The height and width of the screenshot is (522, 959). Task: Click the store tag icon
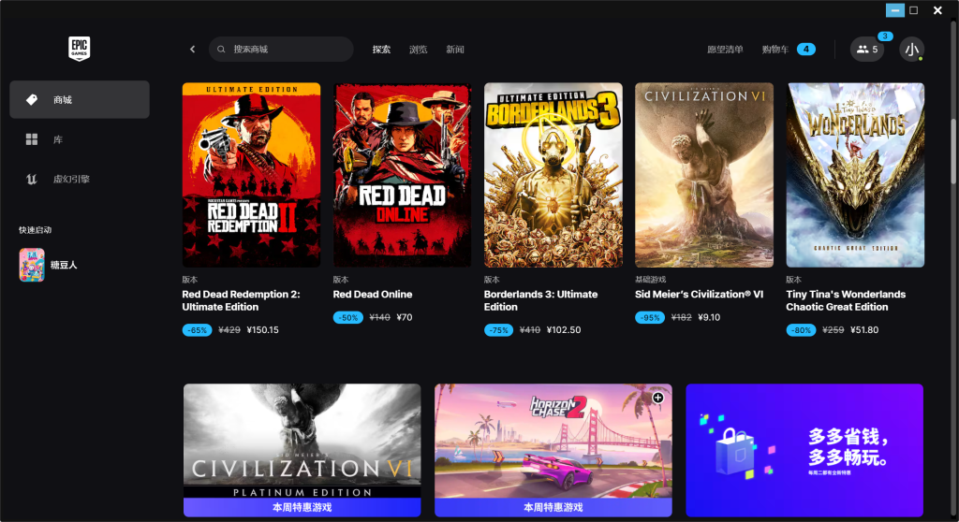click(x=32, y=99)
